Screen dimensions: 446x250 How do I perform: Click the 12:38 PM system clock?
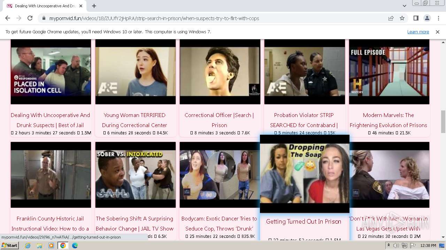pos(428,245)
